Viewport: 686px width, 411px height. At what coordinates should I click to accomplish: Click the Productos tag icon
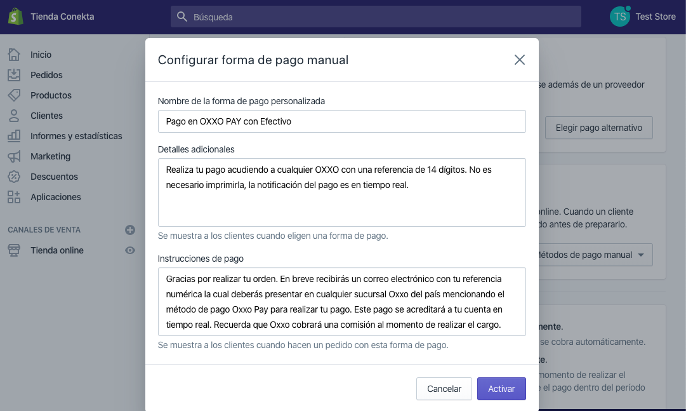pyautogui.click(x=14, y=95)
